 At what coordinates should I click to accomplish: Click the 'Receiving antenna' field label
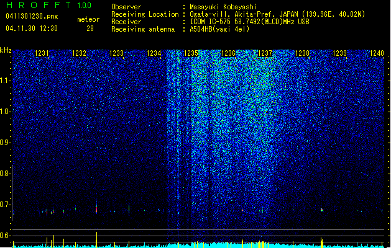[x=143, y=29]
